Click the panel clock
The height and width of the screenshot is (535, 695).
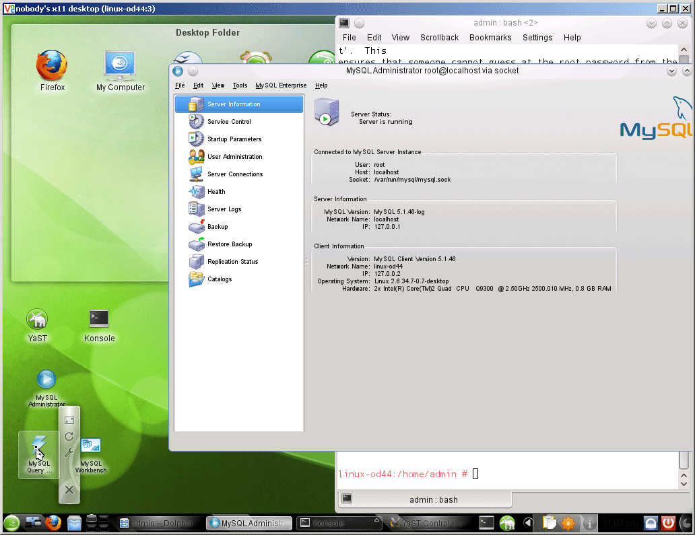pyautogui.click(x=620, y=524)
